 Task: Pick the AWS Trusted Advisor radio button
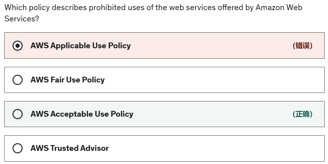pyautogui.click(x=17, y=148)
